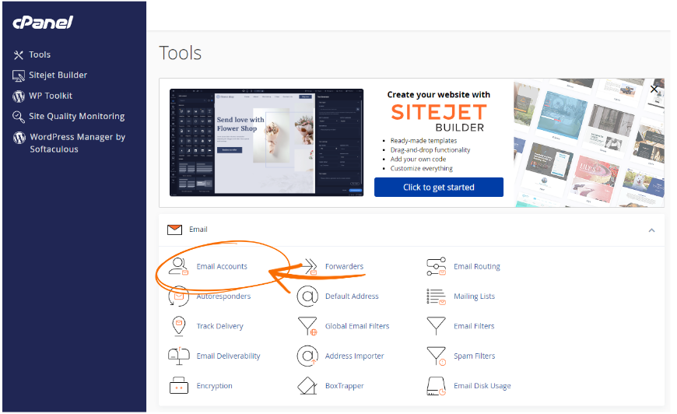677x414 pixels.
Task: Click the WP Toolkit WordPress icon
Action: tap(19, 96)
